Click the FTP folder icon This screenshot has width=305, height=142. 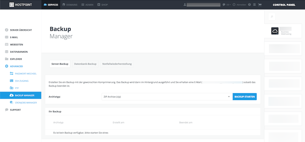click(11, 88)
